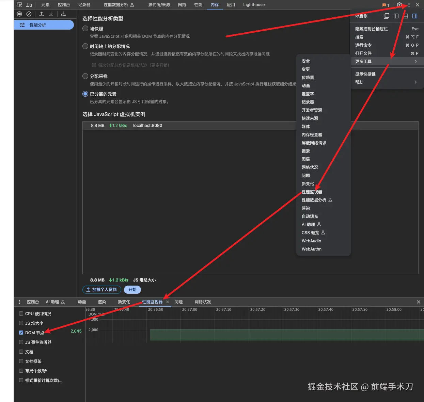Image resolution: width=424 pixels, height=402 pixels.
Task: Toggle the disabled stack trace recording checkbox
Action: pyautogui.click(x=94, y=65)
